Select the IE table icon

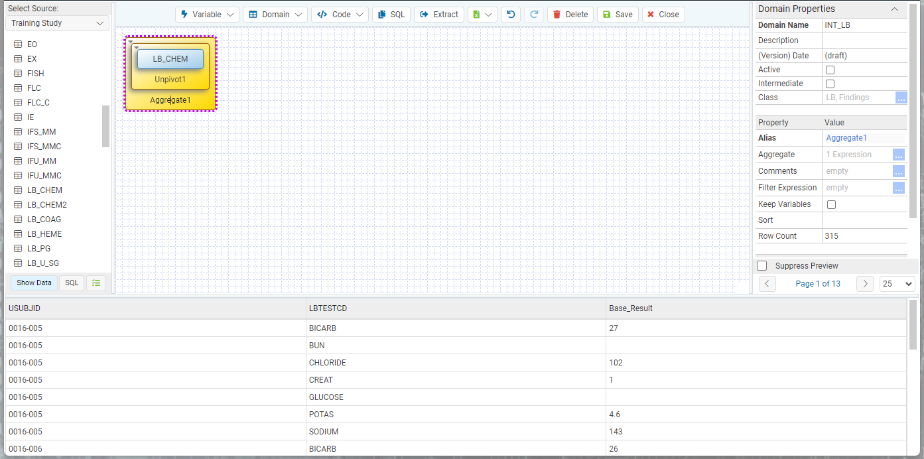19,117
